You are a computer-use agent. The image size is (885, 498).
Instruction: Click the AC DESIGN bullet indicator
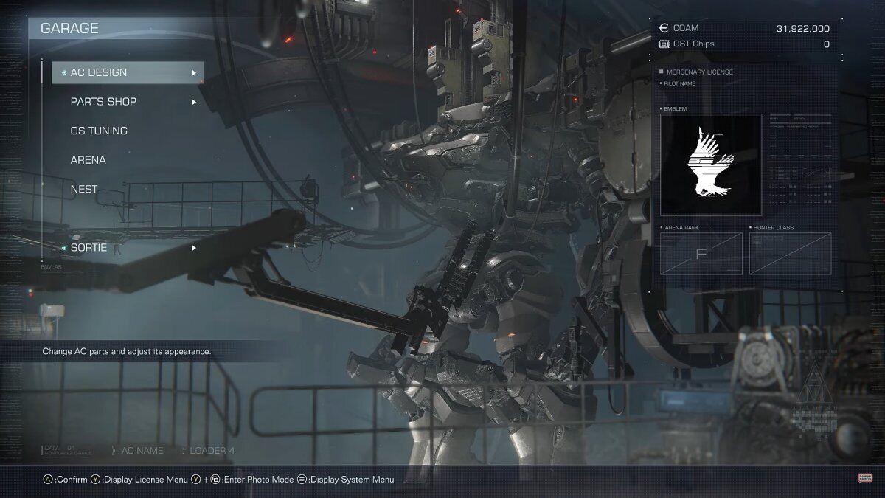click(x=64, y=72)
